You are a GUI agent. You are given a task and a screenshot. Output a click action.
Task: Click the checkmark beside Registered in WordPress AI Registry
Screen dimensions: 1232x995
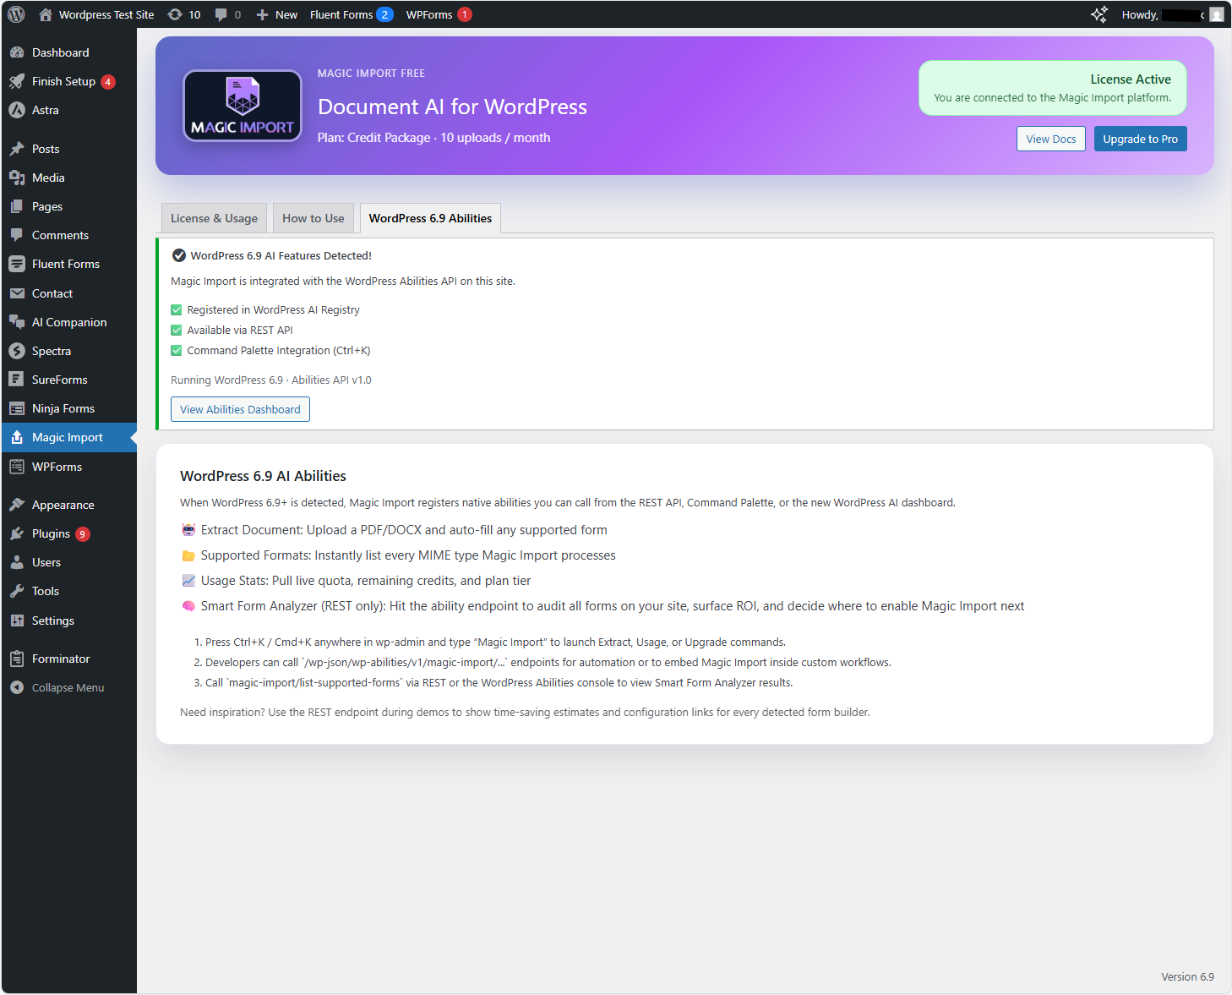point(177,310)
